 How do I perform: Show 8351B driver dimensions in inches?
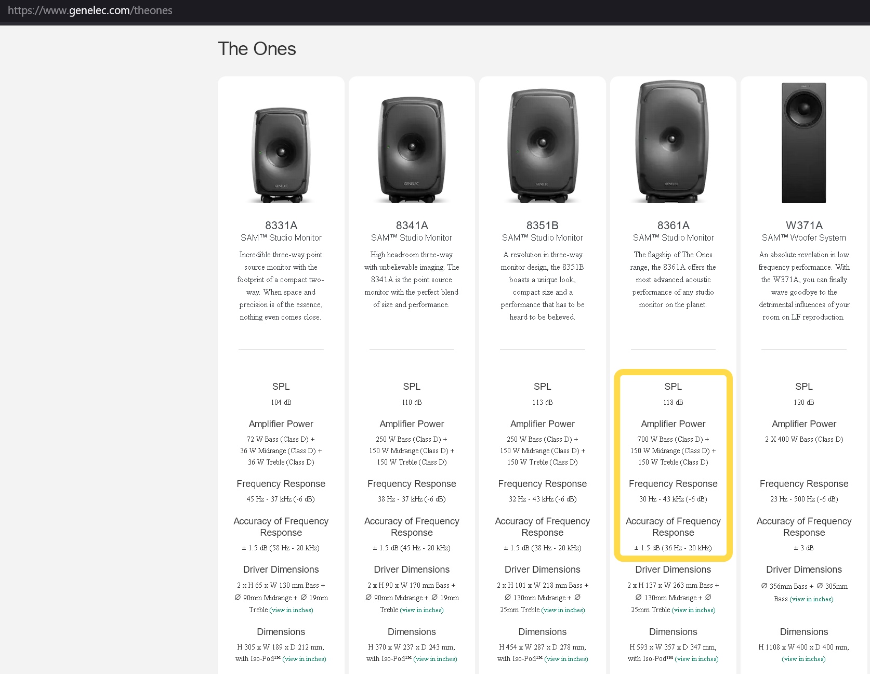(x=563, y=610)
